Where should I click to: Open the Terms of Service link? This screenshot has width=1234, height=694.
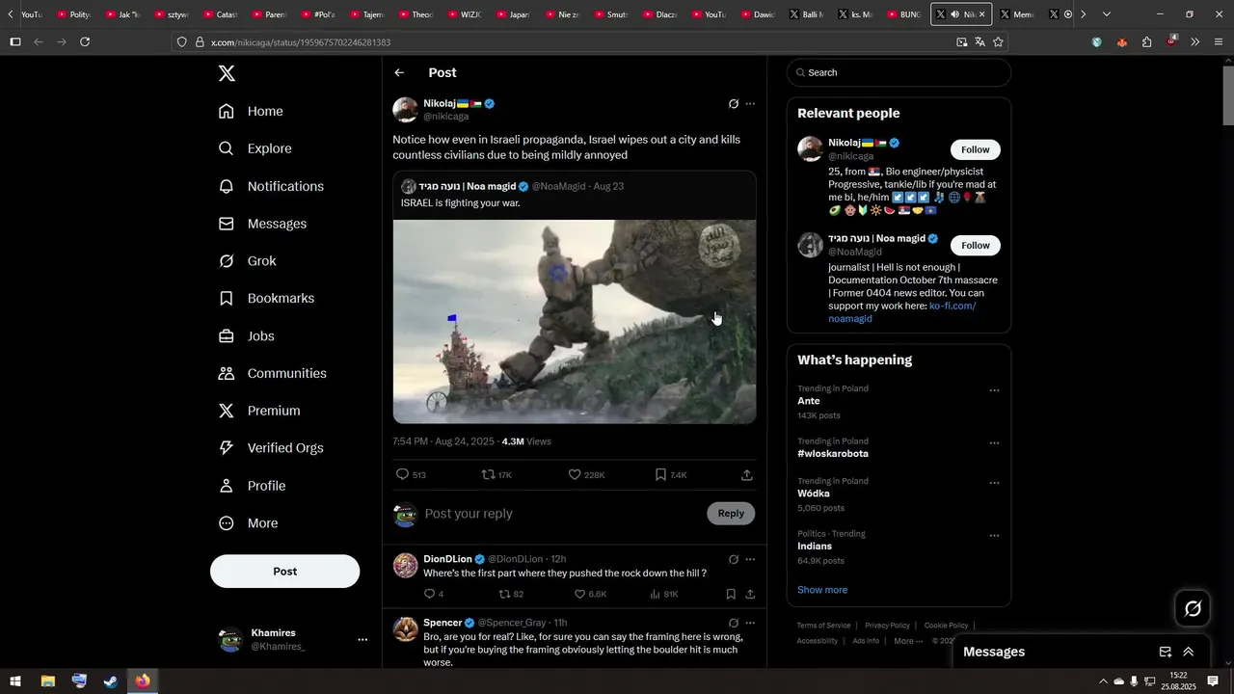(x=823, y=626)
